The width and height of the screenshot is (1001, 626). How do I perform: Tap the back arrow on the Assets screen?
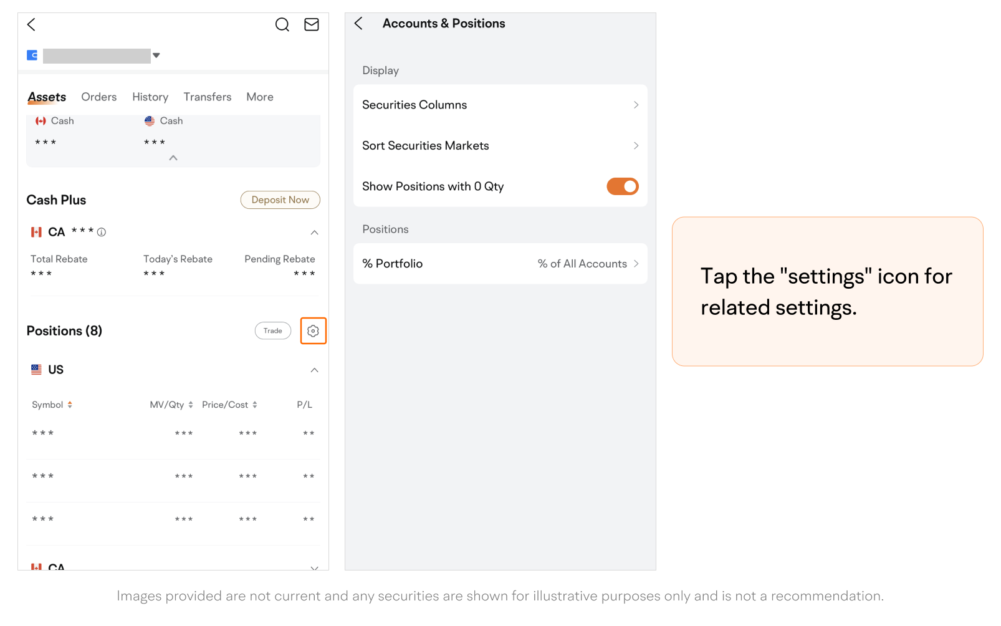[x=32, y=24]
